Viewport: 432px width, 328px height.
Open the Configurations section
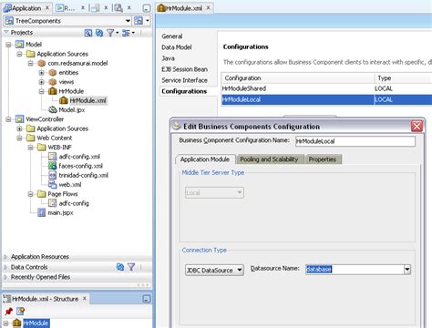[x=184, y=91]
